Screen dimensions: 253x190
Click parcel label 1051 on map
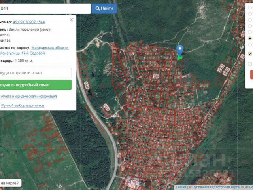[134, 182]
